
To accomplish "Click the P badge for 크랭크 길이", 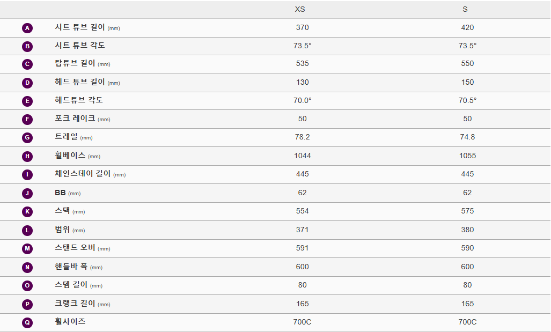I will click(27, 305).
